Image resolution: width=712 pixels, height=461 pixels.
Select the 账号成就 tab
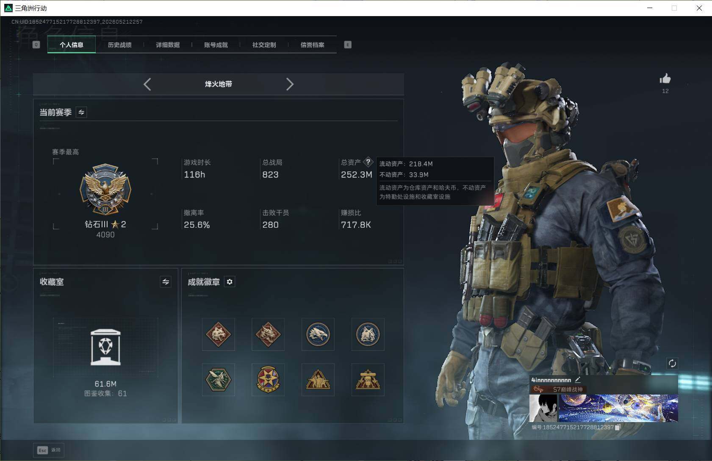pyautogui.click(x=216, y=45)
